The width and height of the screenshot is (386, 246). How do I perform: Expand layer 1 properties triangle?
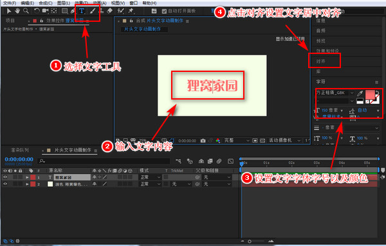pyautogui.click(x=27, y=177)
